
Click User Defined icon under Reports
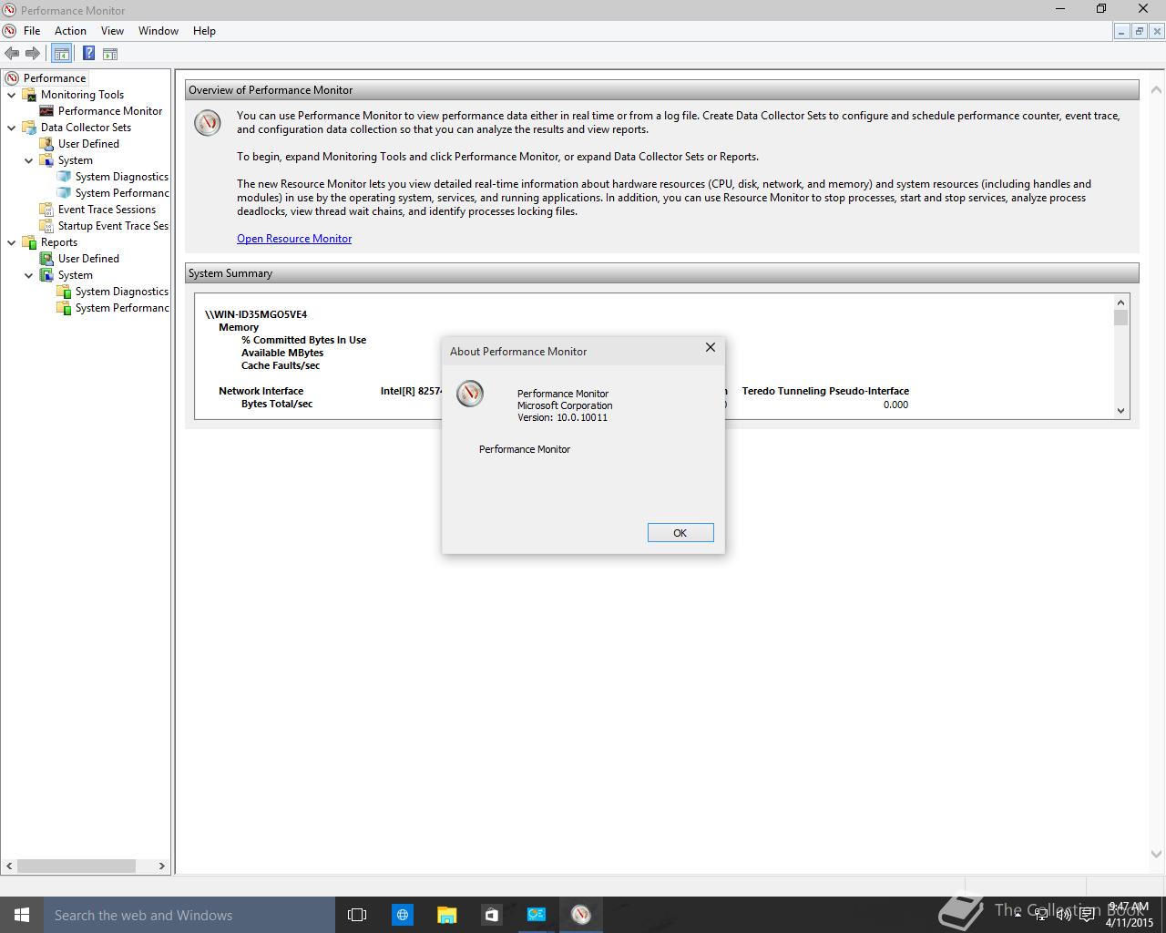tap(46, 259)
